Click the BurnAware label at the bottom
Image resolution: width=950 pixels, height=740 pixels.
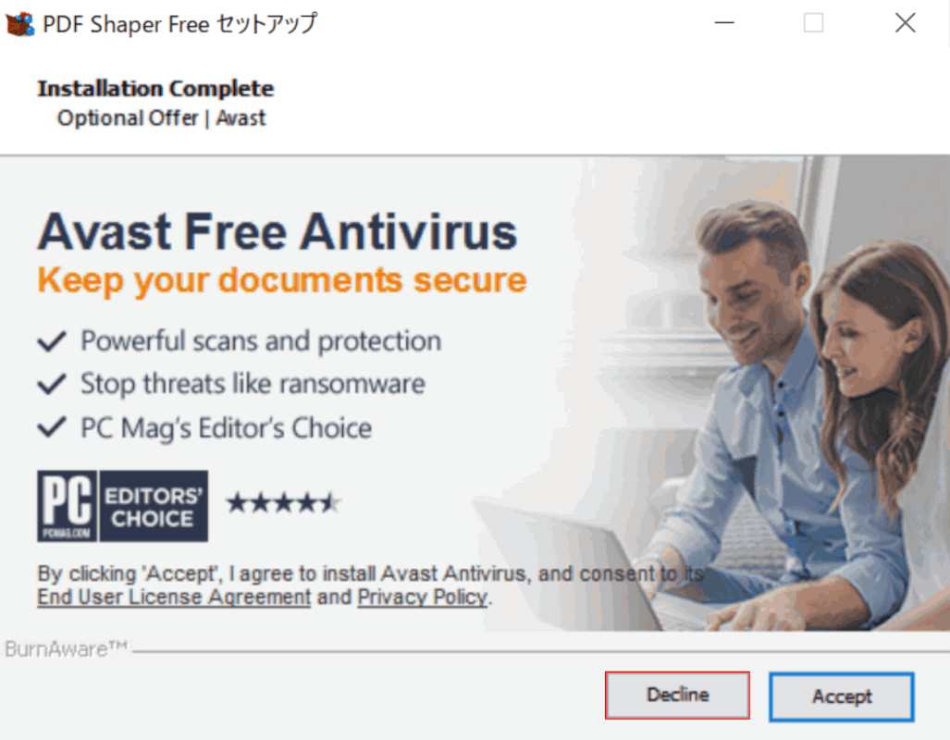click(x=66, y=649)
